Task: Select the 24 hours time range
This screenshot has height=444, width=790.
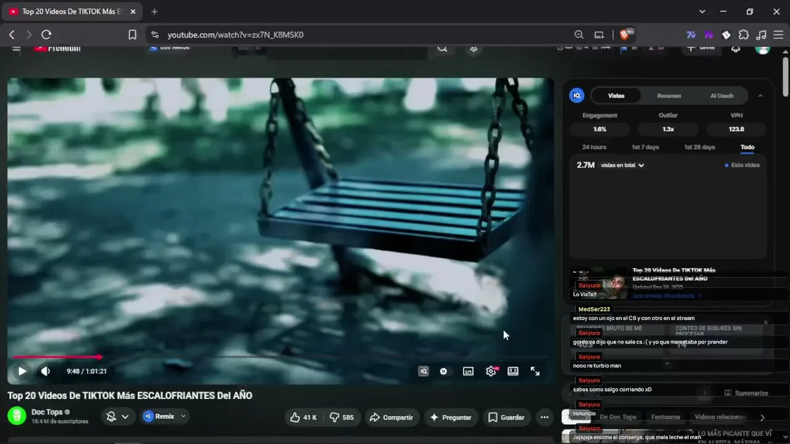Action: point(594,147)
